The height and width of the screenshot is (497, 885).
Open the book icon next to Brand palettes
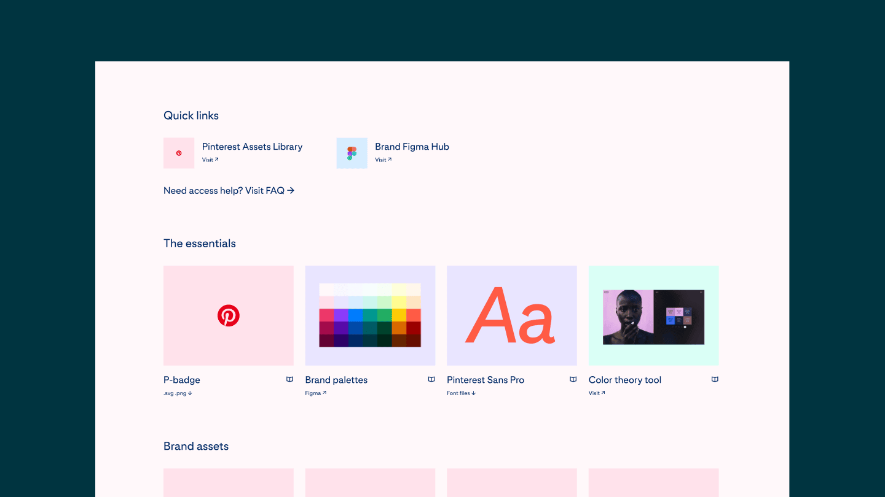(431, 380)
